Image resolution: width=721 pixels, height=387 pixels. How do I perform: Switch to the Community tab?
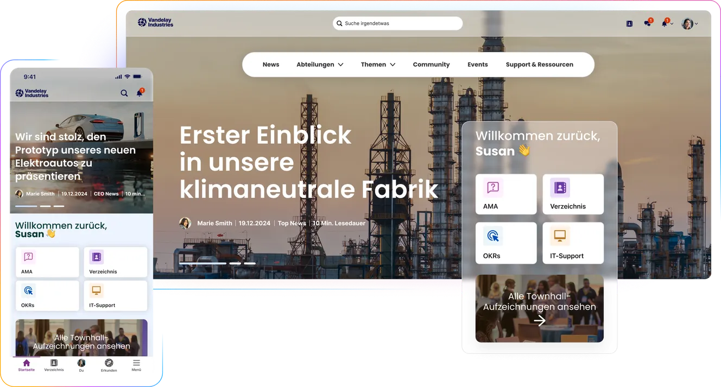[x=431, y=64]
